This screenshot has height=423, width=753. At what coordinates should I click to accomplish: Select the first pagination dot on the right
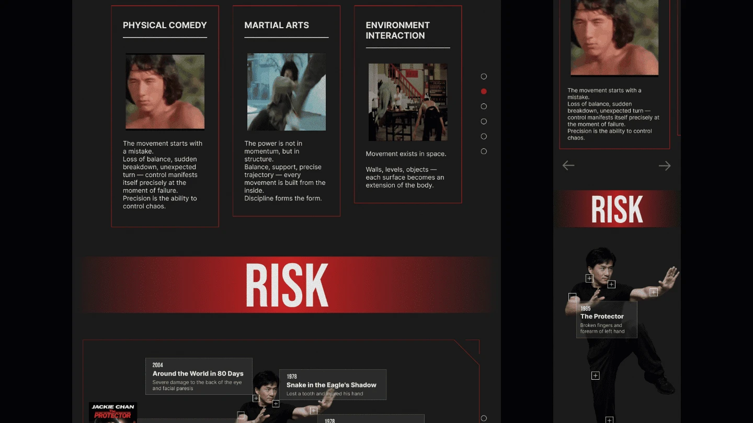pyautogui.click(x=484, y=76)
